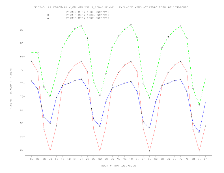Screen dimensions: 224x173
Task: Click x-axis forecast hour label 42
Action: (x=119, y=159)
